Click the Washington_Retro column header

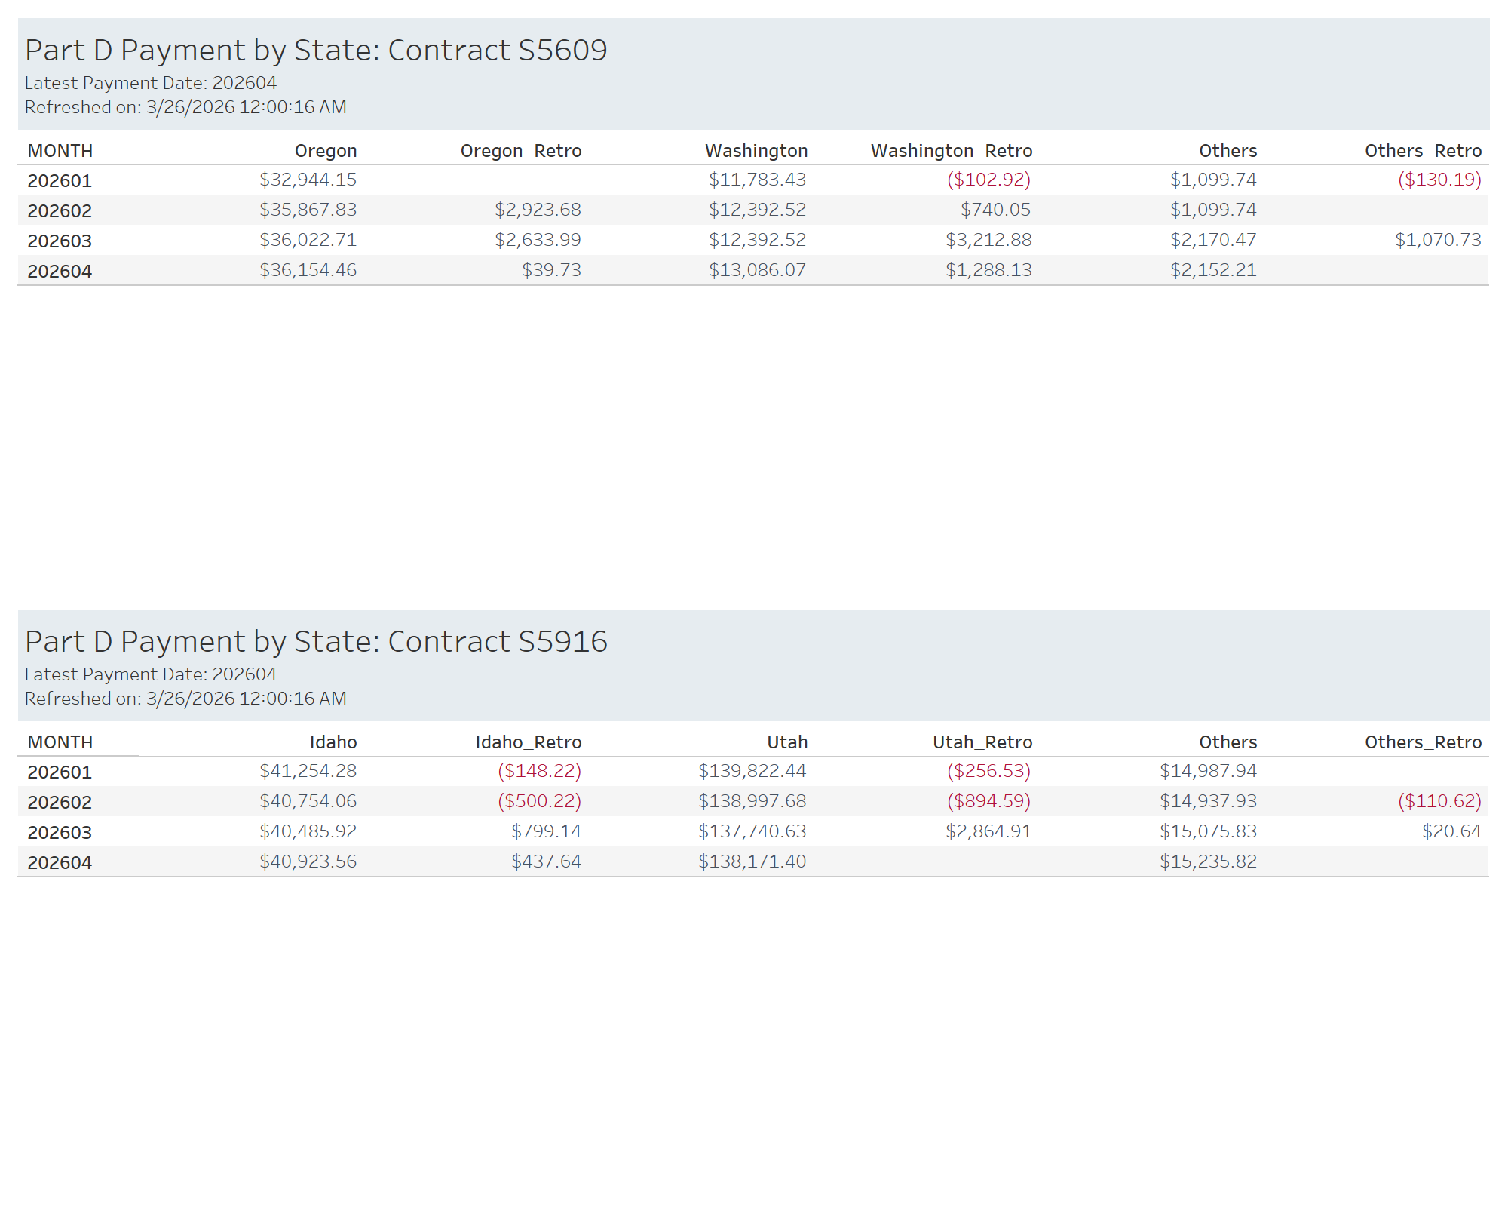[x=952, y=151]
